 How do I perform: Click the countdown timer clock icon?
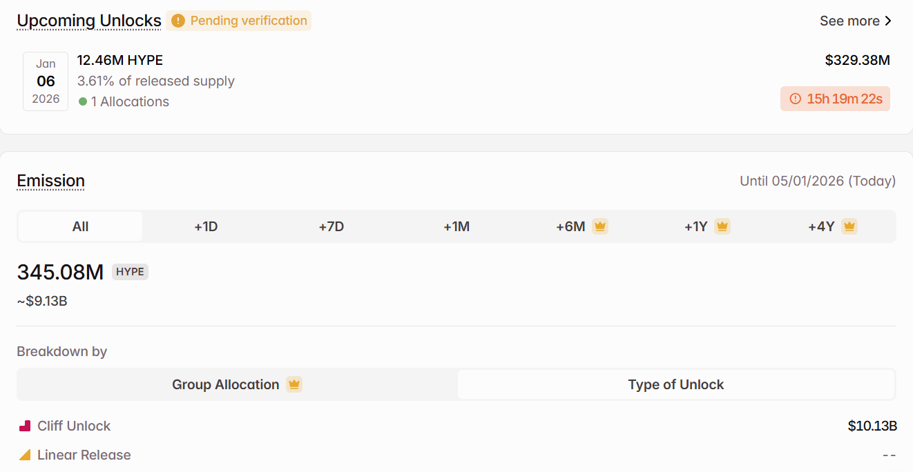795,99
